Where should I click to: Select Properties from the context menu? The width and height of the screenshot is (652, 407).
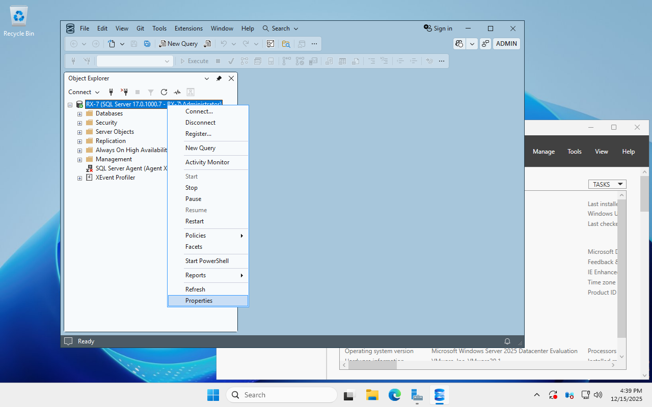(x=199, y=301)
